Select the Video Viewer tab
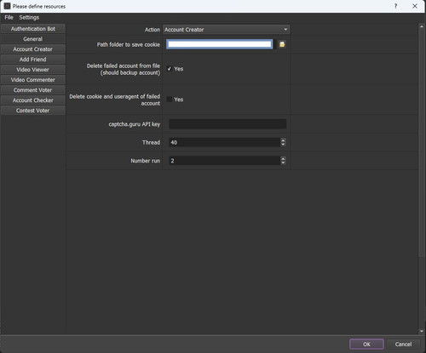This screenshot has height=353, width=426. (33, 70)
